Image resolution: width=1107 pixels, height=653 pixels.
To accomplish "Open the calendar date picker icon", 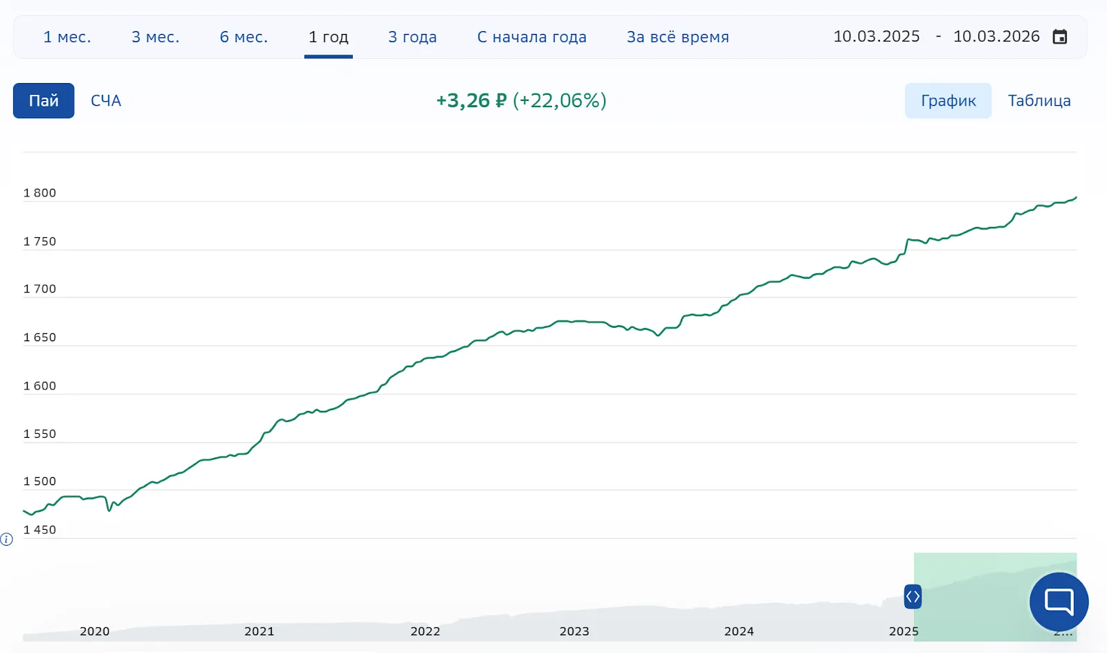I will (x=1059, y=37).
